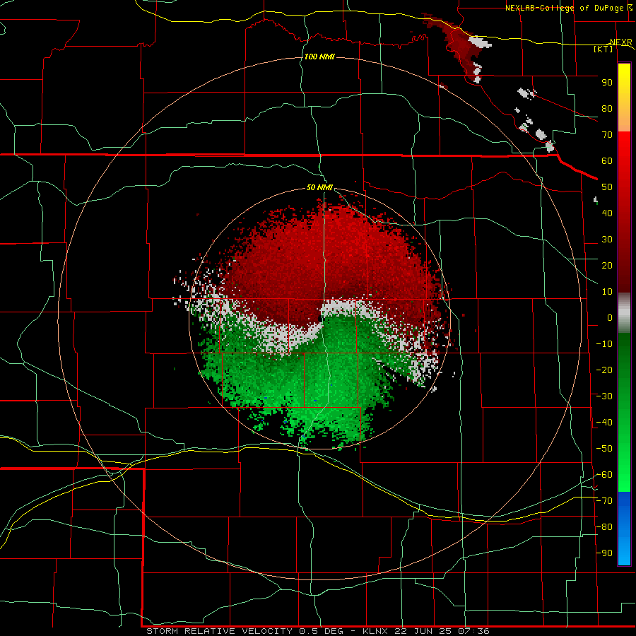The height and width of the screenshot is (636, 636).
Task: Click the 50 NMI range ring label
Action: point(319,187)
